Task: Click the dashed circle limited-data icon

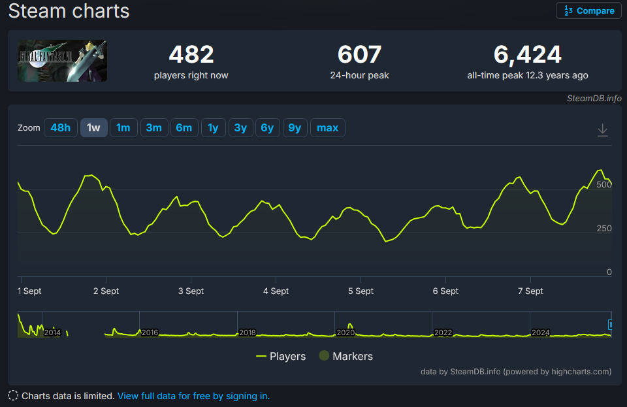Action: 13,395
